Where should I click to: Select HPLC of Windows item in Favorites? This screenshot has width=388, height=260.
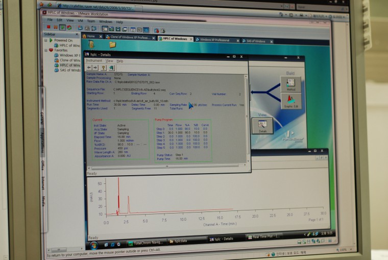(x=67, y=65)
